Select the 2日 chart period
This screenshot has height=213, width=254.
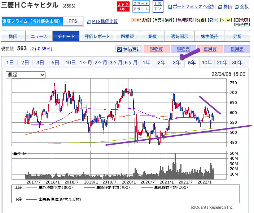click(x=25, y=63)
